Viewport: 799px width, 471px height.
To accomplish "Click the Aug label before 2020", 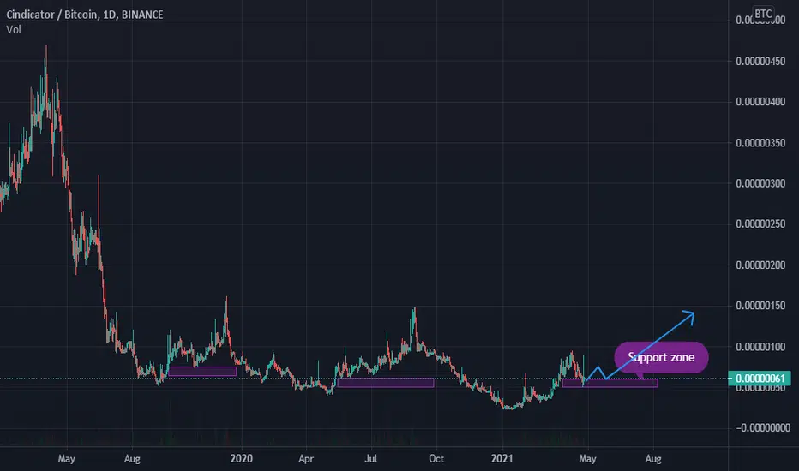I will tap(132, 459).
